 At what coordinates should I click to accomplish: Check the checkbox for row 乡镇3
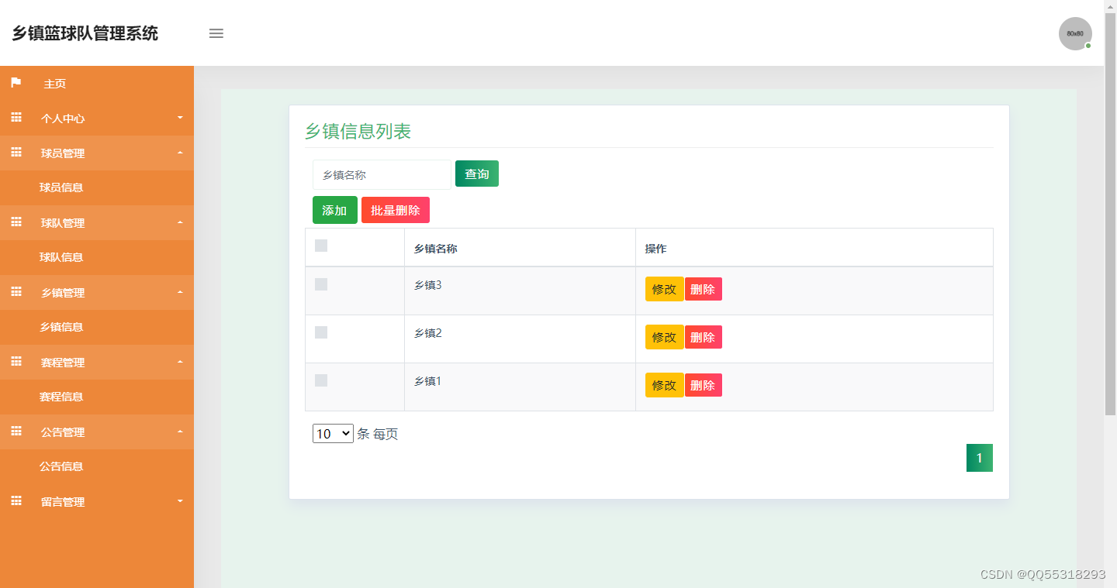tap(321, 284)
